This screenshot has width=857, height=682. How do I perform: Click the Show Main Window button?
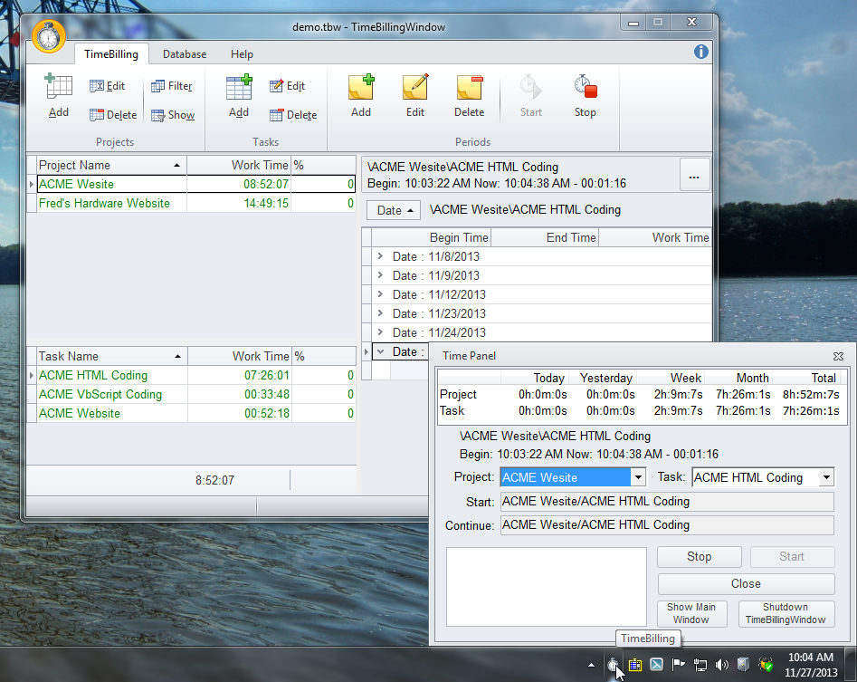tap(691, 613)
